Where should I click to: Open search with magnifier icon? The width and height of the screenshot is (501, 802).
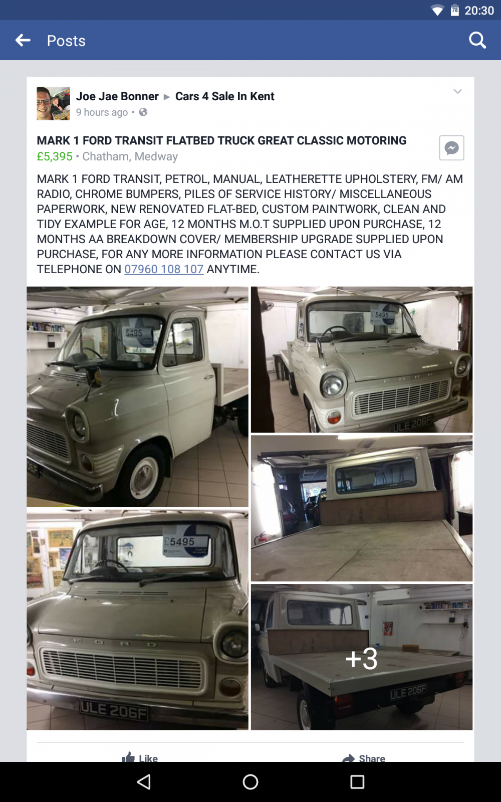click(x=477, y=41)
